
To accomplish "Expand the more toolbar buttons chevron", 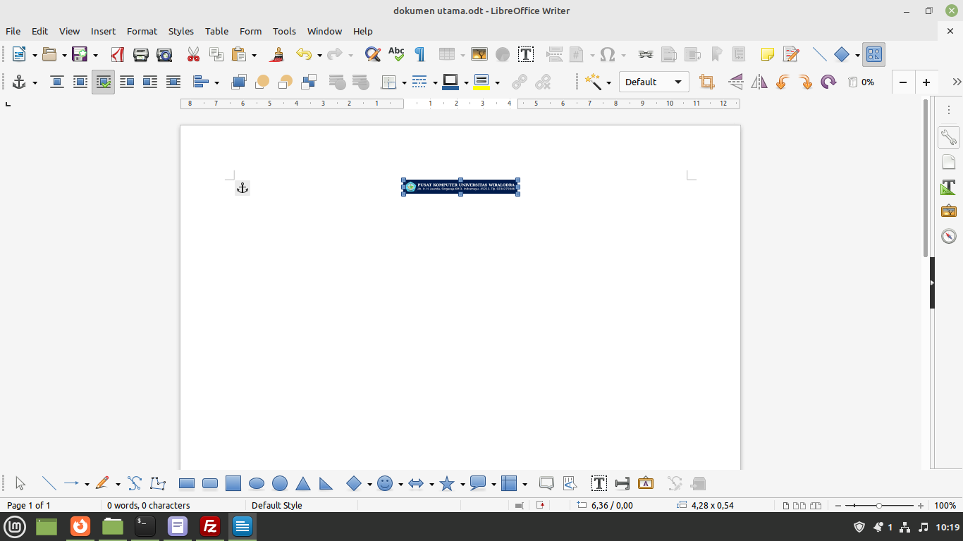I will click(x=957, y=82).
